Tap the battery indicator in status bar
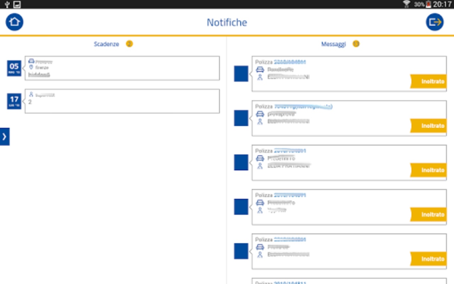Screen dimensions: 454x284 (x=428, y=4)
